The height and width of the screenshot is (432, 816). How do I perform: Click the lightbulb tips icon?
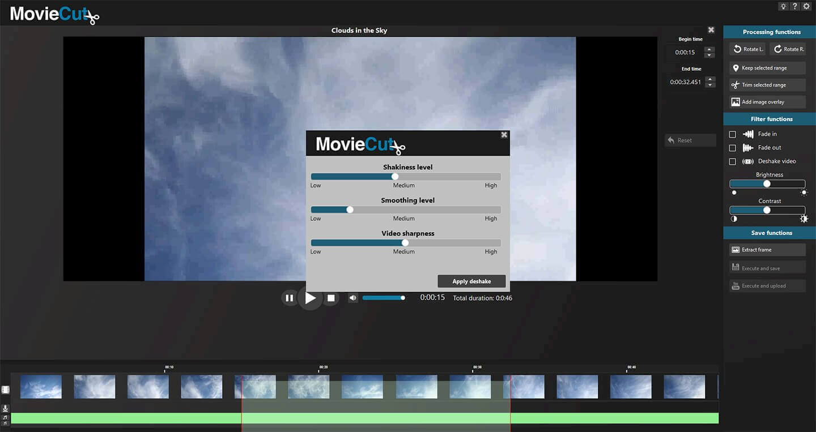[784, 6]
